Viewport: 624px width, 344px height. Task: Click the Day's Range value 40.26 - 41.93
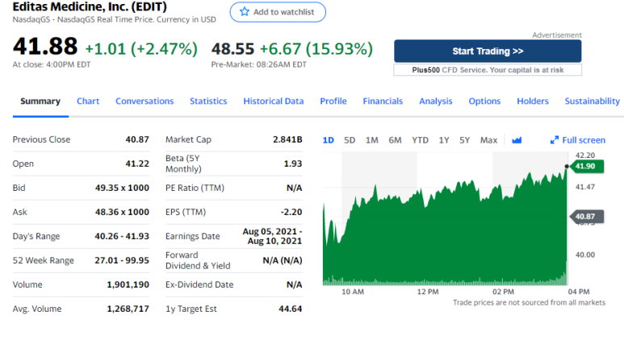(122, 236)
